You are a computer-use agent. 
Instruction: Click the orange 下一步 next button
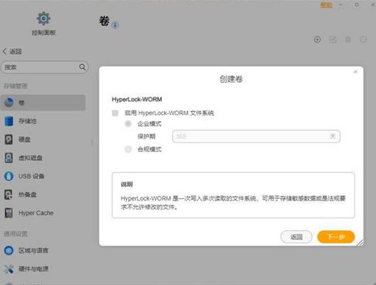pyautogui.click(x=336, y=237)
